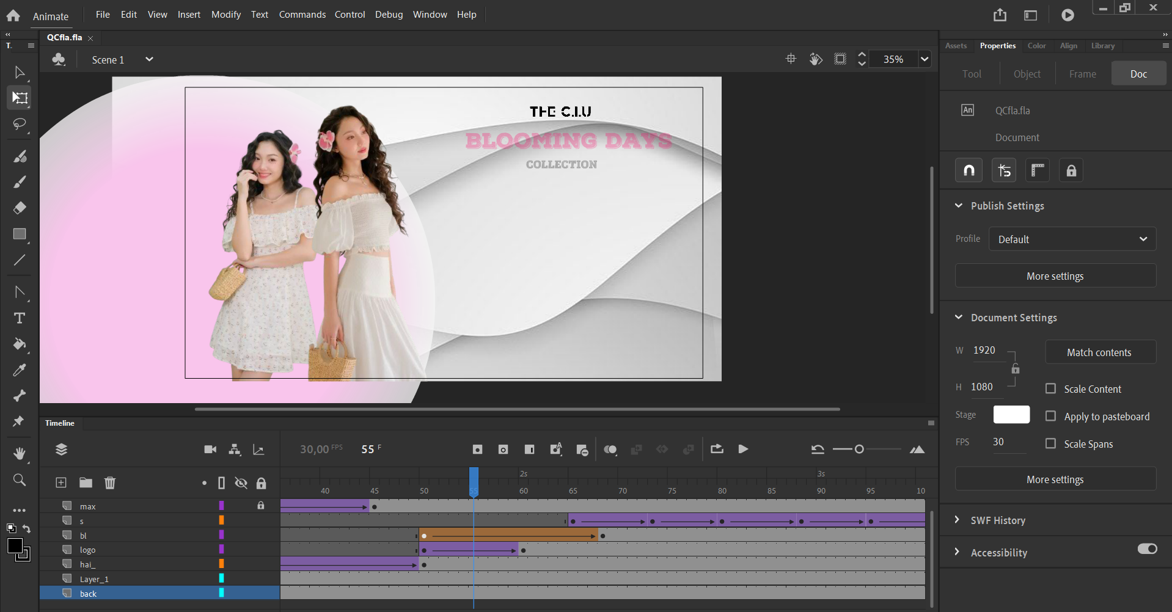This screenshot has height=612, width=1172.
Task: Switch to the Frame properties tab
Action: click(x=1083, y=74)
